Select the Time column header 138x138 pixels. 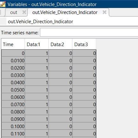[x=13, y=44]
